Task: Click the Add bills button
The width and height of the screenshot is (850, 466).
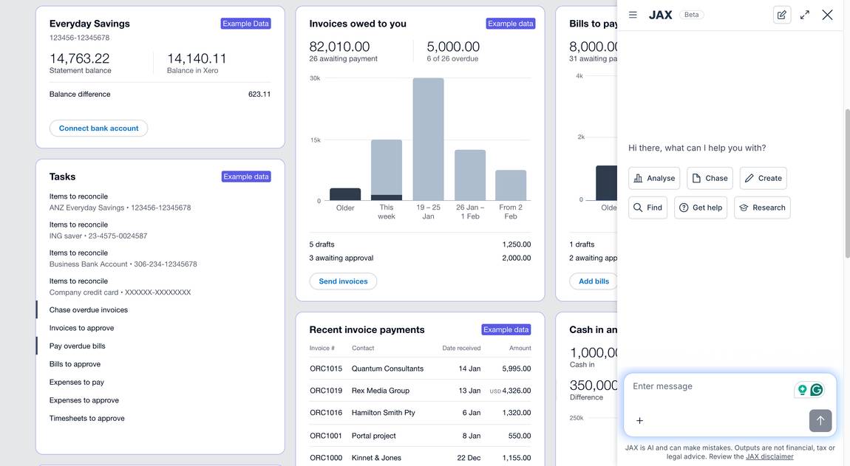Action: click(x=594, y=281)
